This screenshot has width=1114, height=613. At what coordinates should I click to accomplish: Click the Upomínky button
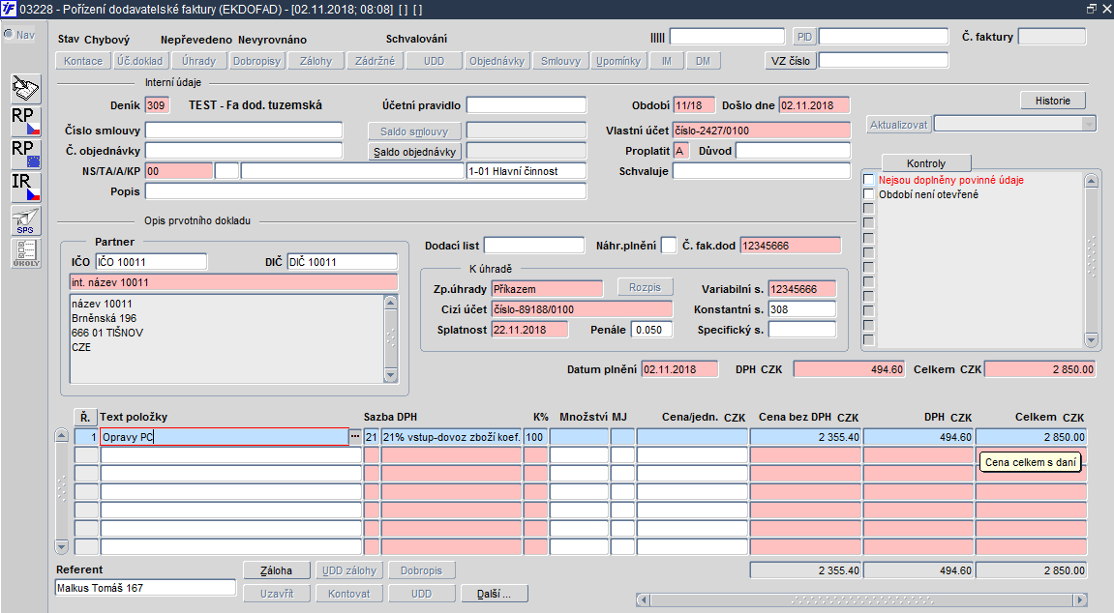pyautogui.click(x=618, y=61)
